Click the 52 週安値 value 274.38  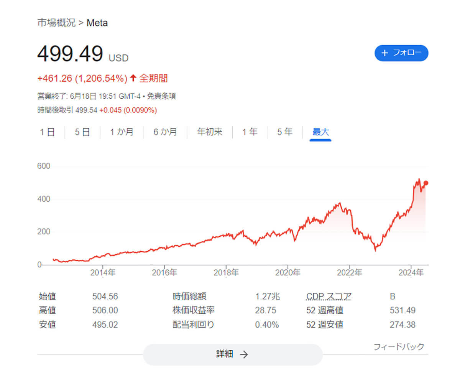[402, 325]
